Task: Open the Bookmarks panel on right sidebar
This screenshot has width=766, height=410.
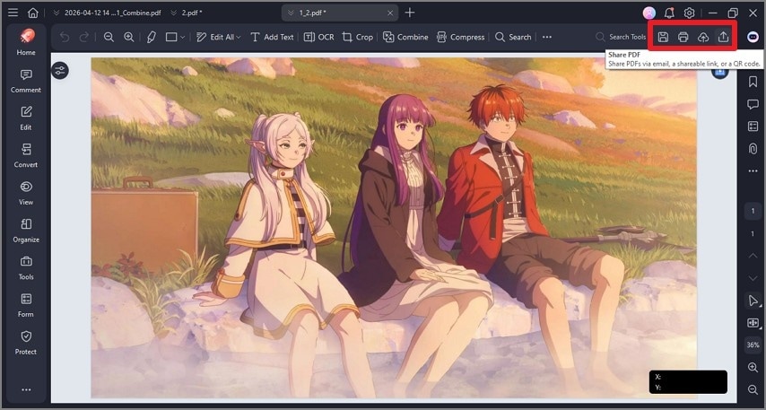Action: (x=753, y=82)
